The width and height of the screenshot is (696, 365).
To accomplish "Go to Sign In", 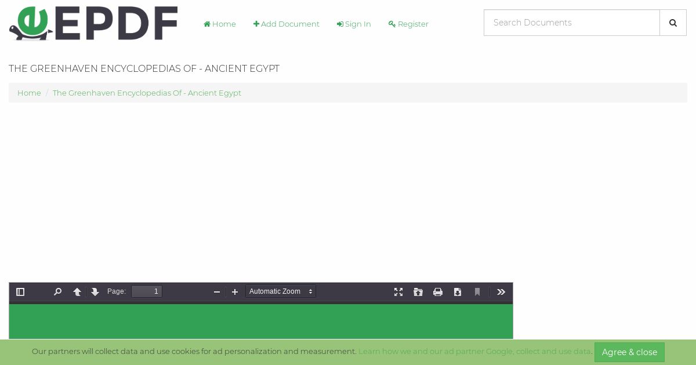I will coord(354,24).
